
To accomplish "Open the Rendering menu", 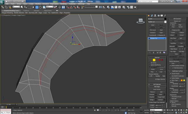I will click(63, 4).
